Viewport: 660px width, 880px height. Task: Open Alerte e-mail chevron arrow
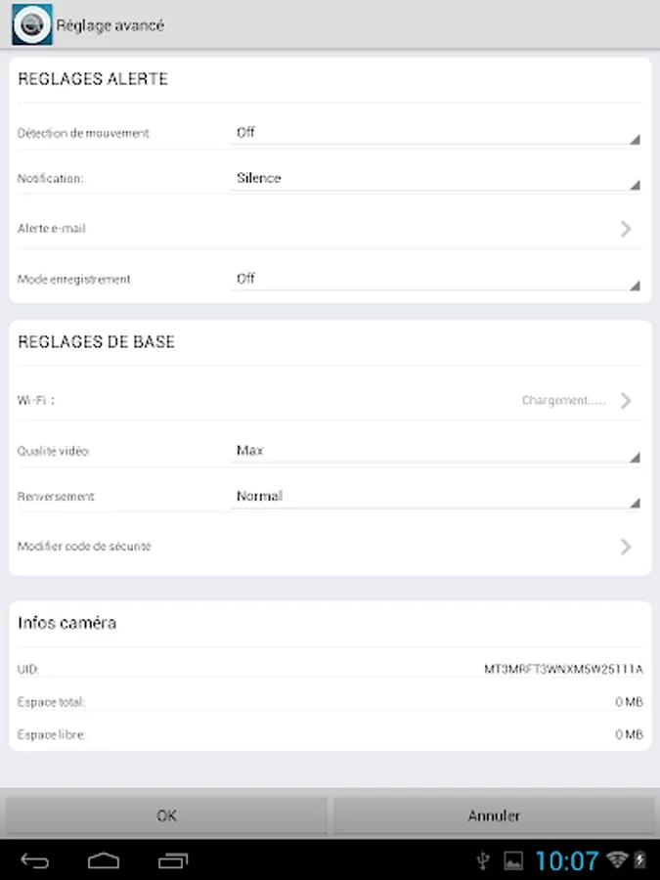pyautogui.click(x=626, y=229)
